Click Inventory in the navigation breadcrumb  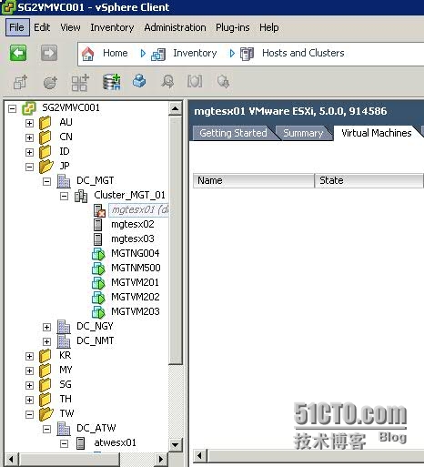click(x=195, y=53)
